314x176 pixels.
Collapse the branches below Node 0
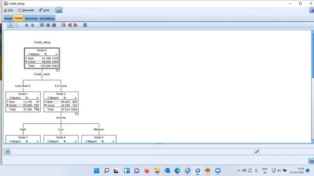[x=58, y=70]
